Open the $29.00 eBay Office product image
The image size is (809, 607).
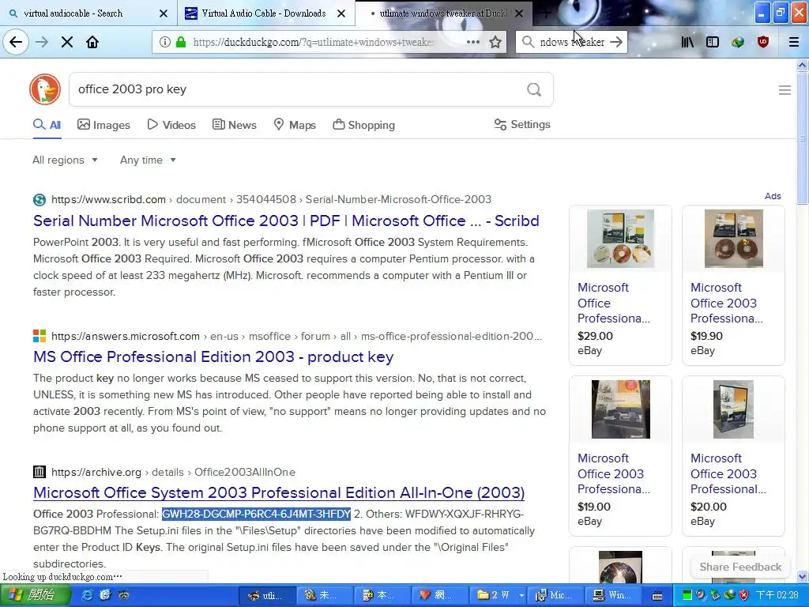tap(620, 239)
